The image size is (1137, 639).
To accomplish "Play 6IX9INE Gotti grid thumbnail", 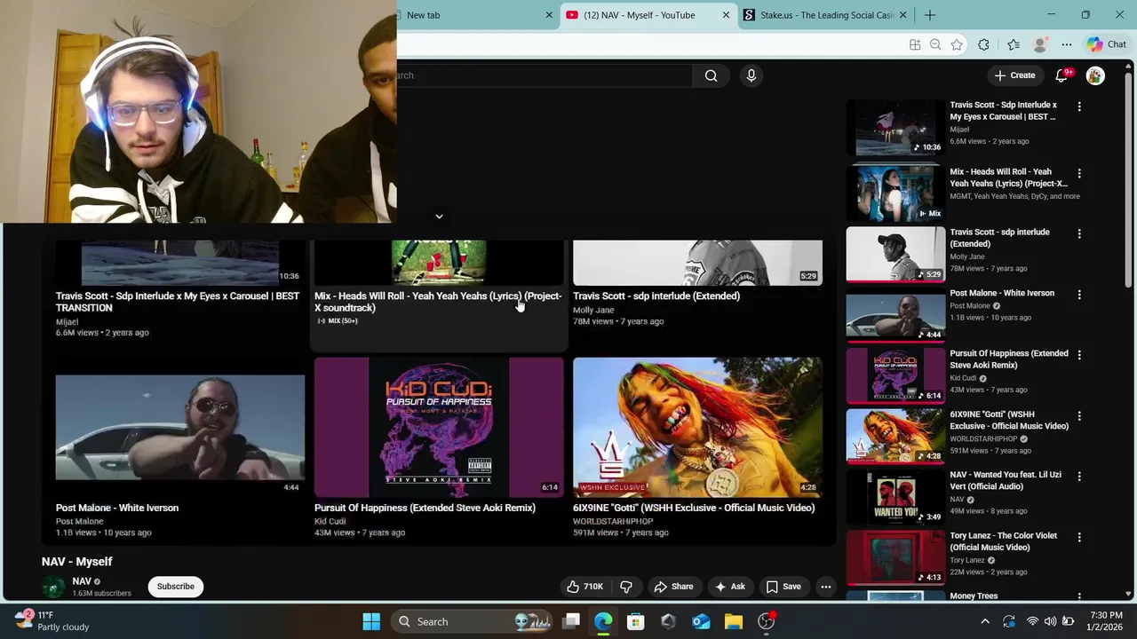I will pos(697,428).
